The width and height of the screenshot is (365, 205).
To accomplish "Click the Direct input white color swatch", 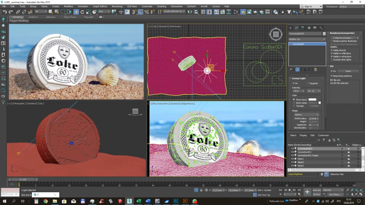I will 313,99.
